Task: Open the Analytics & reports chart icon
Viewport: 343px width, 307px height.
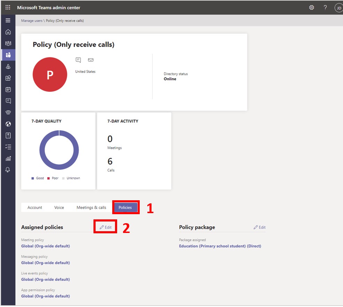Action: pyautogui.click(x=8, y=158)
